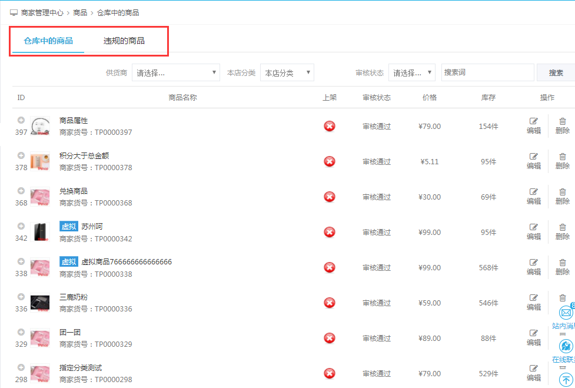Switch to 违规的商品 tab
The height and width of the screenshot is (388, 575).
click(x=124, y=41)
